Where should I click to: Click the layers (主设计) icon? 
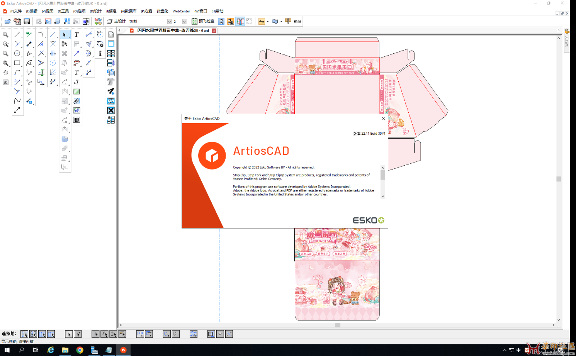click(110, 21)
